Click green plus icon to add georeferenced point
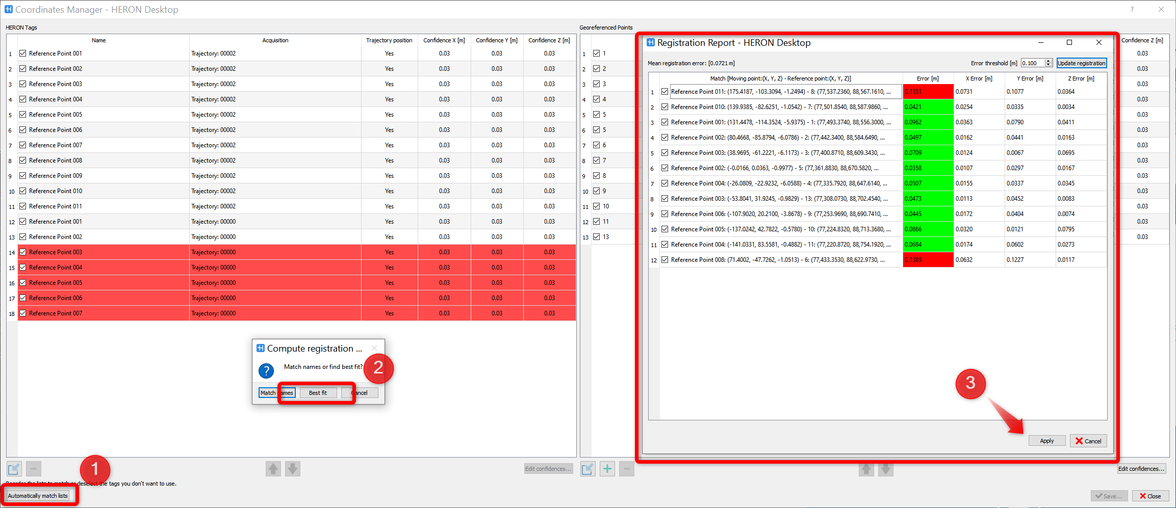 (607, 468)
